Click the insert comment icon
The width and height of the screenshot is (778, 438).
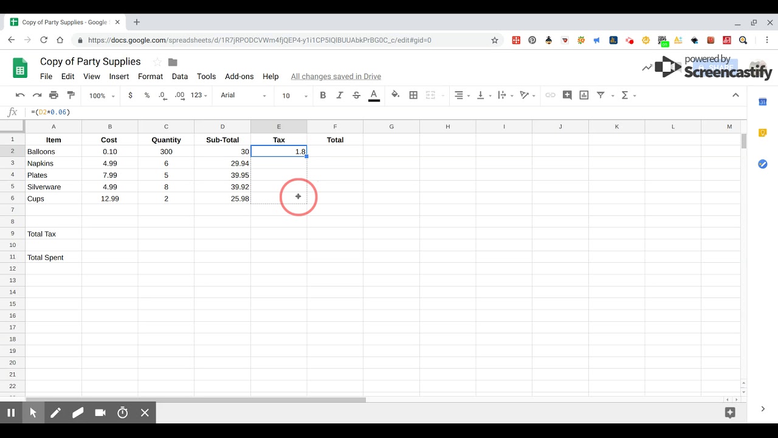567,95
